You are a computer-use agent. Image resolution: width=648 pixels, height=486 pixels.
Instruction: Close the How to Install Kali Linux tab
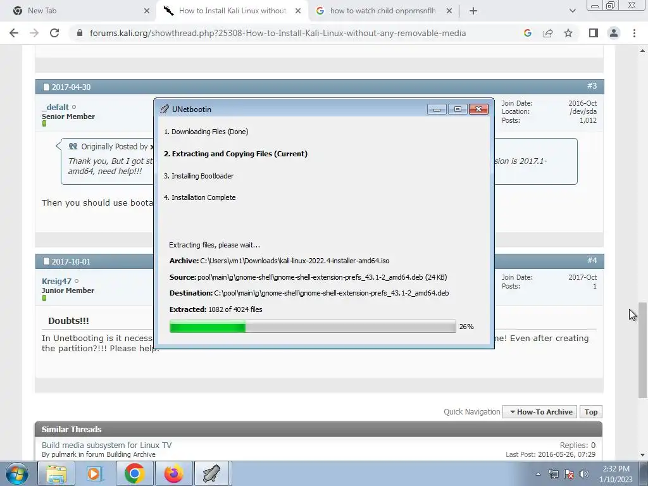(x=298, y=11)
